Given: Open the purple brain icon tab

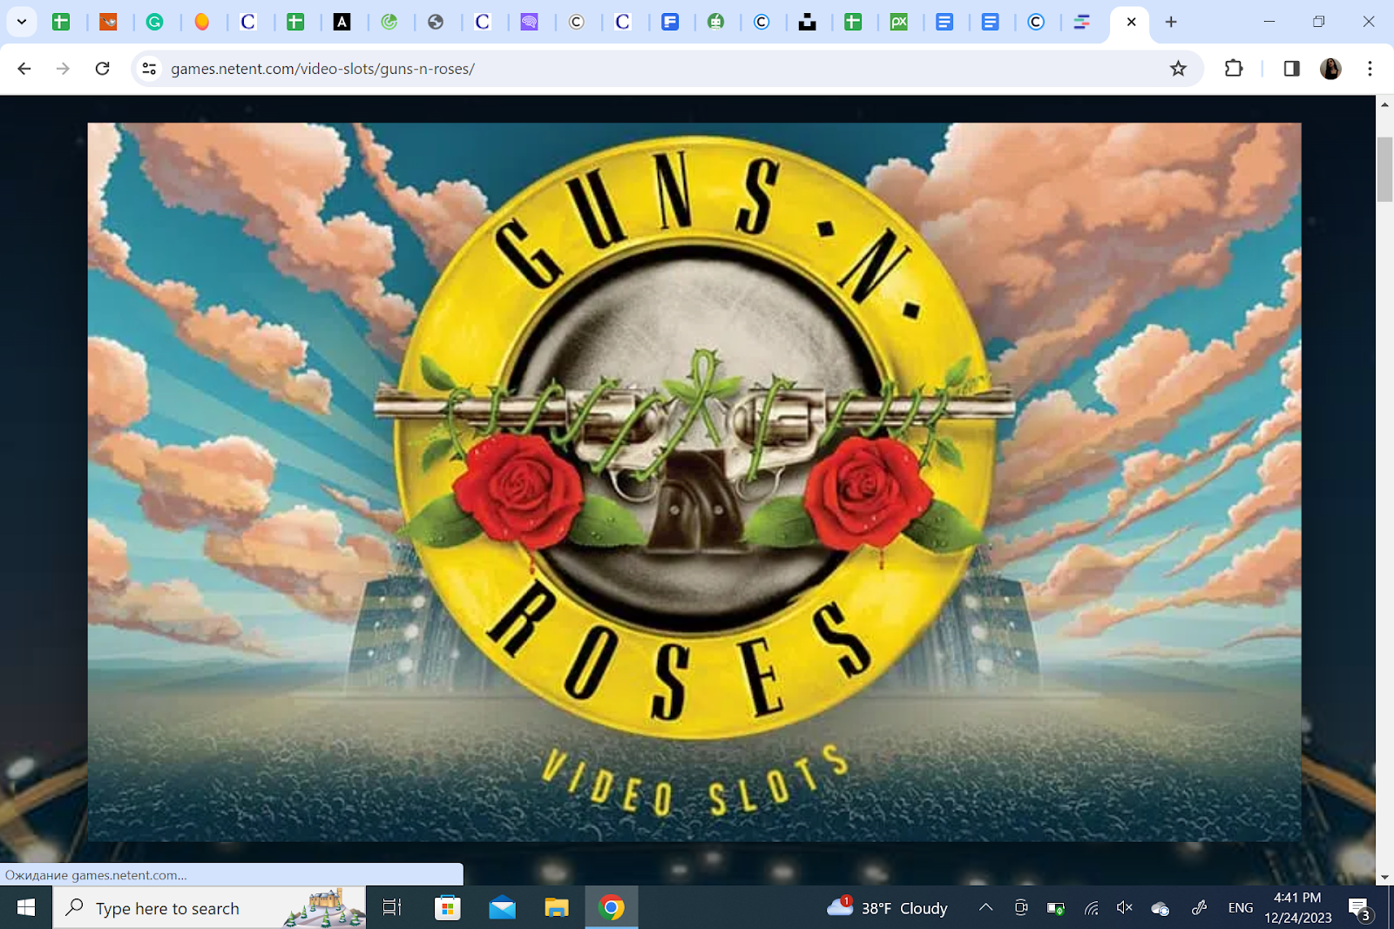Looking at the screenshot, I should click(529, 22).
